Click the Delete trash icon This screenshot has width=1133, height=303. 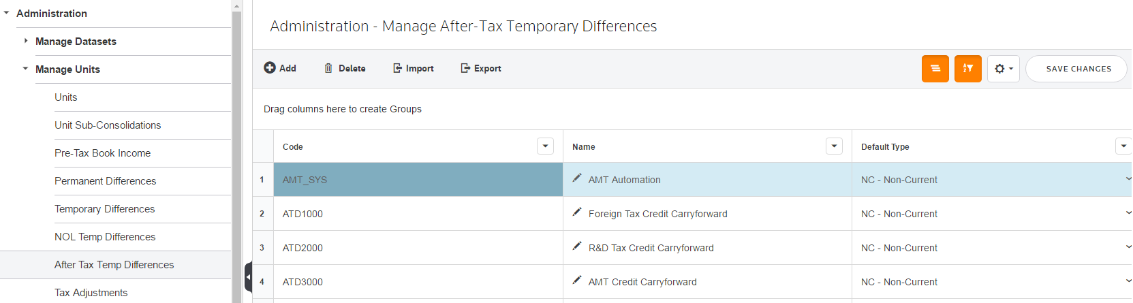328,68
